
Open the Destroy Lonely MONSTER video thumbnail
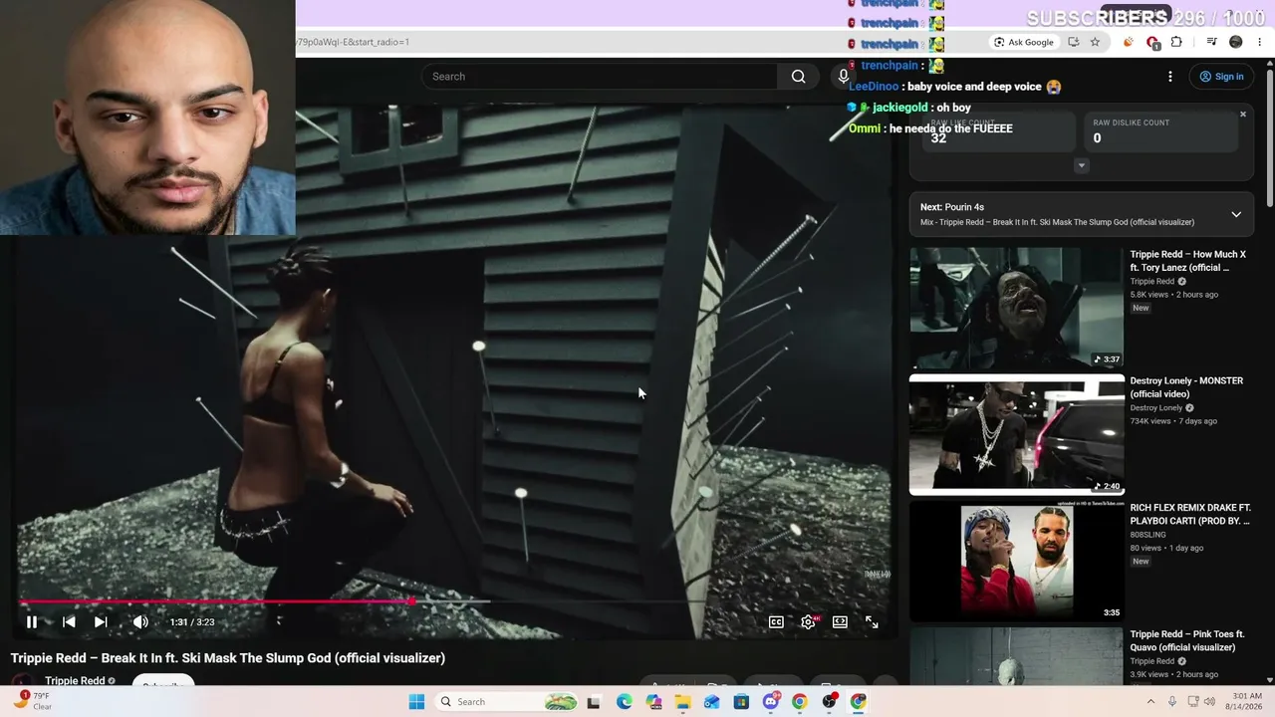pos(1016,434)
